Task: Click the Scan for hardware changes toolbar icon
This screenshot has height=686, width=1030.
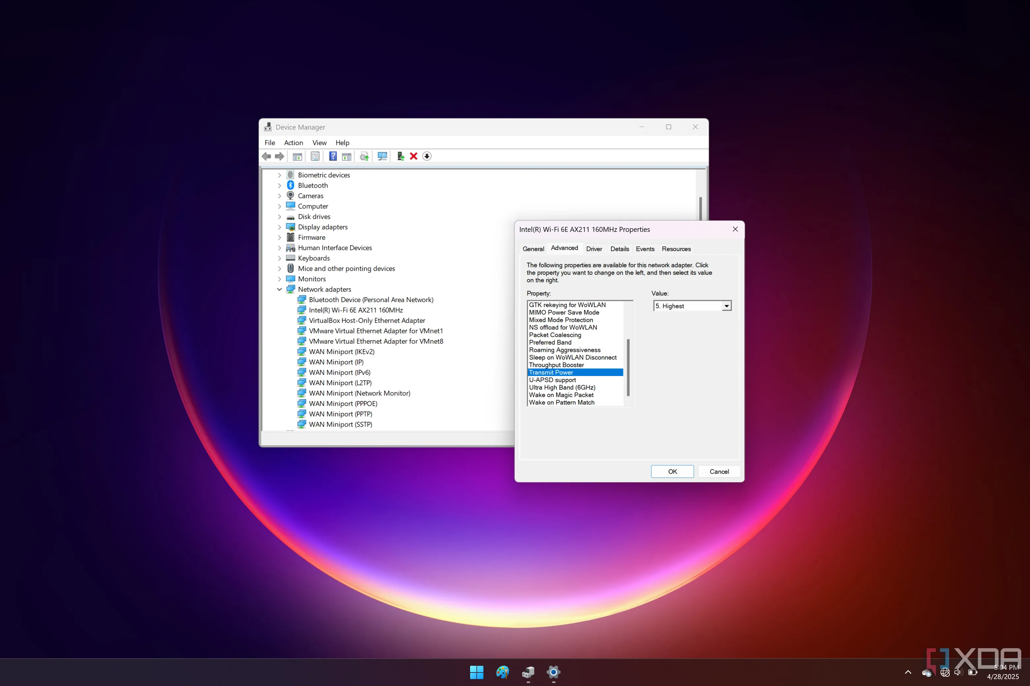Action: [x=382, y=156]
